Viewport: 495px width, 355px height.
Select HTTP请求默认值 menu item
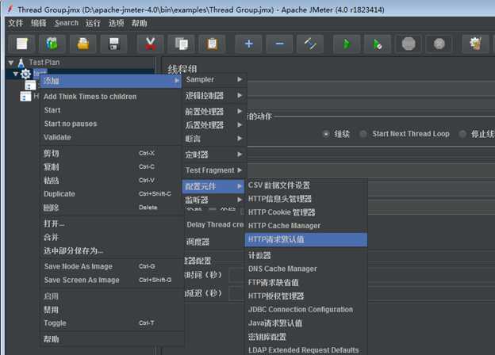[x=306, y=239]
